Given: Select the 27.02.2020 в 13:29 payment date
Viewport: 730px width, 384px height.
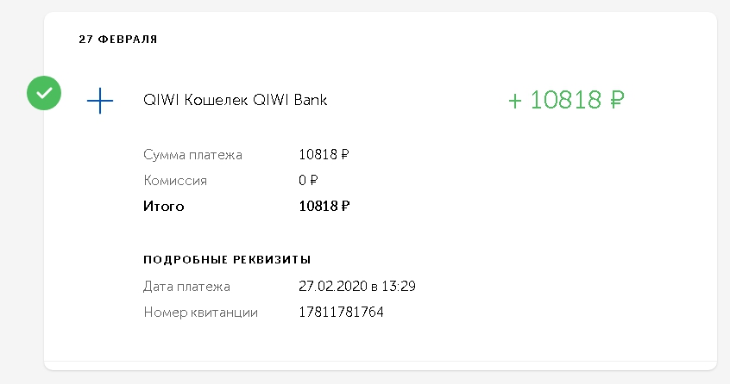Looking at the screenshot, I should [357, 286].
